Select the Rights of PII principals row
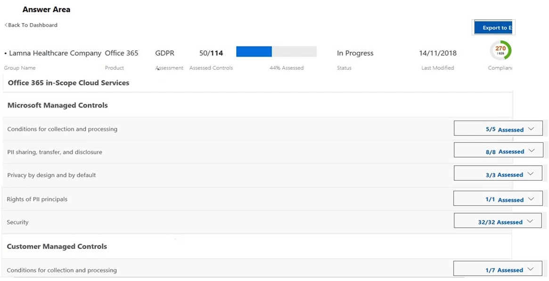This screenshot has width=549, height=281. 257,199
